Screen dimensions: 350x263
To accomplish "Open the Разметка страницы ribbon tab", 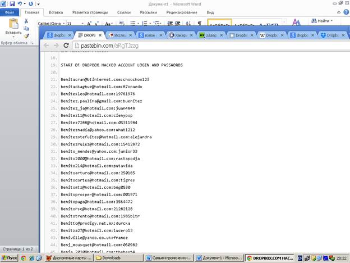I will (90, 12).
